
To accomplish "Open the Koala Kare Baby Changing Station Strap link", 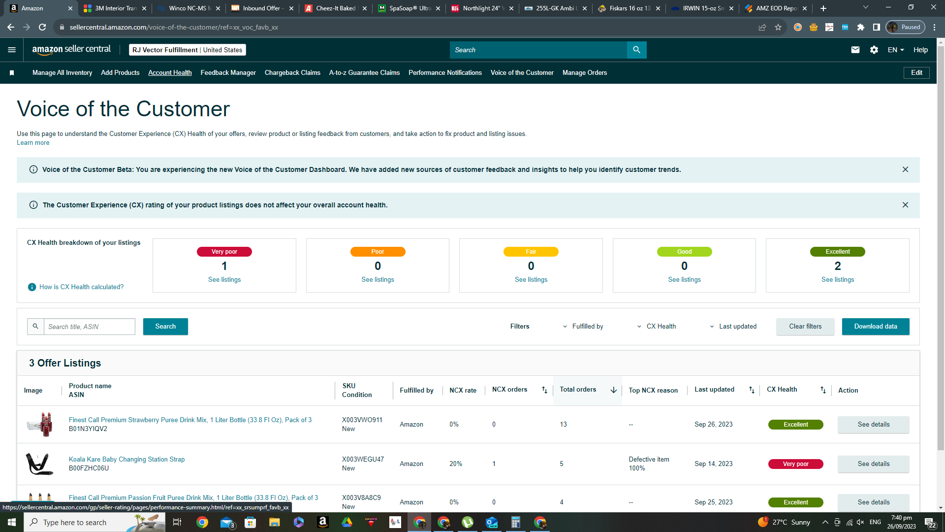I will coord(127,460).
